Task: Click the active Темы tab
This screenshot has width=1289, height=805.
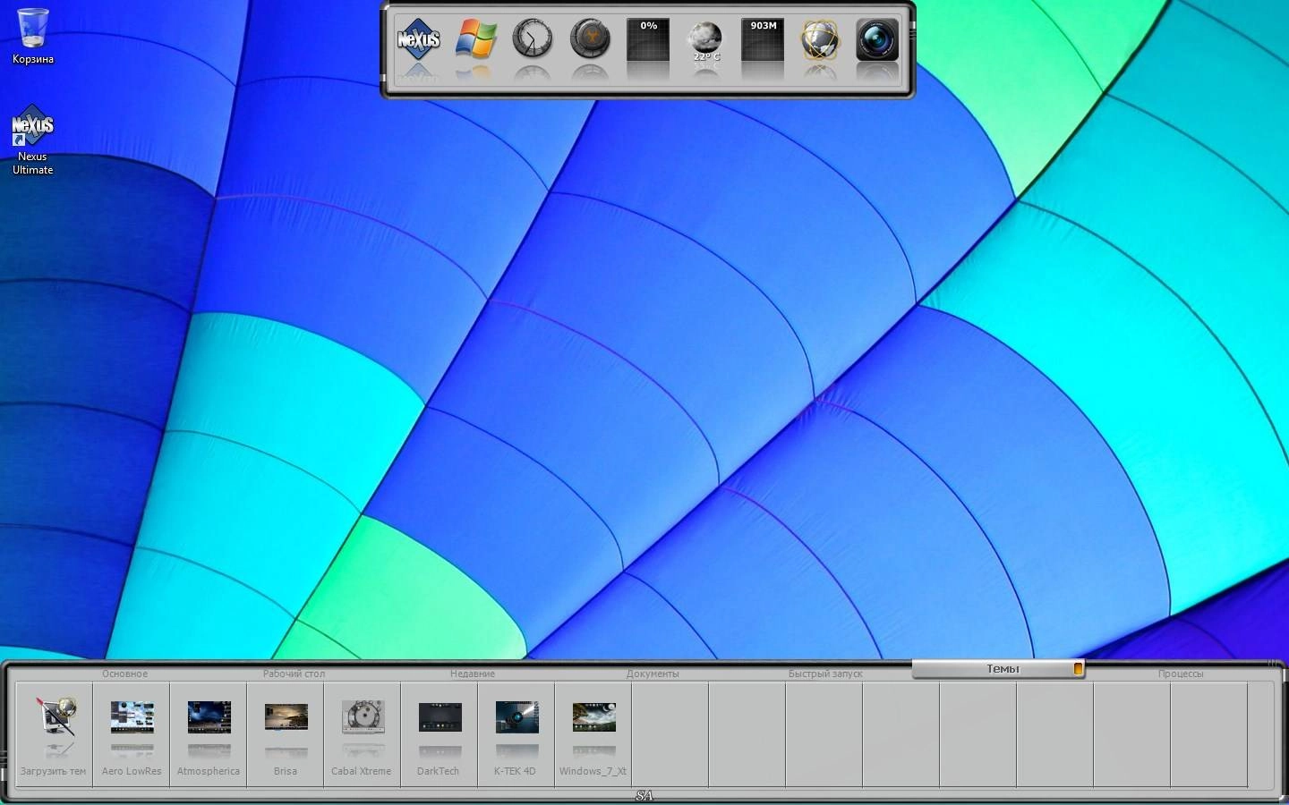Action: point(998,669)
